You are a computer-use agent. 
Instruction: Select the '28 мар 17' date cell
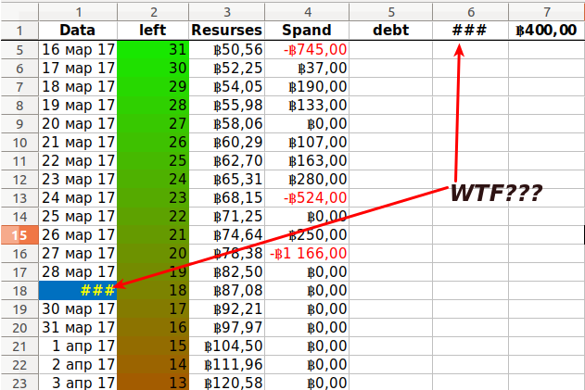78,271
